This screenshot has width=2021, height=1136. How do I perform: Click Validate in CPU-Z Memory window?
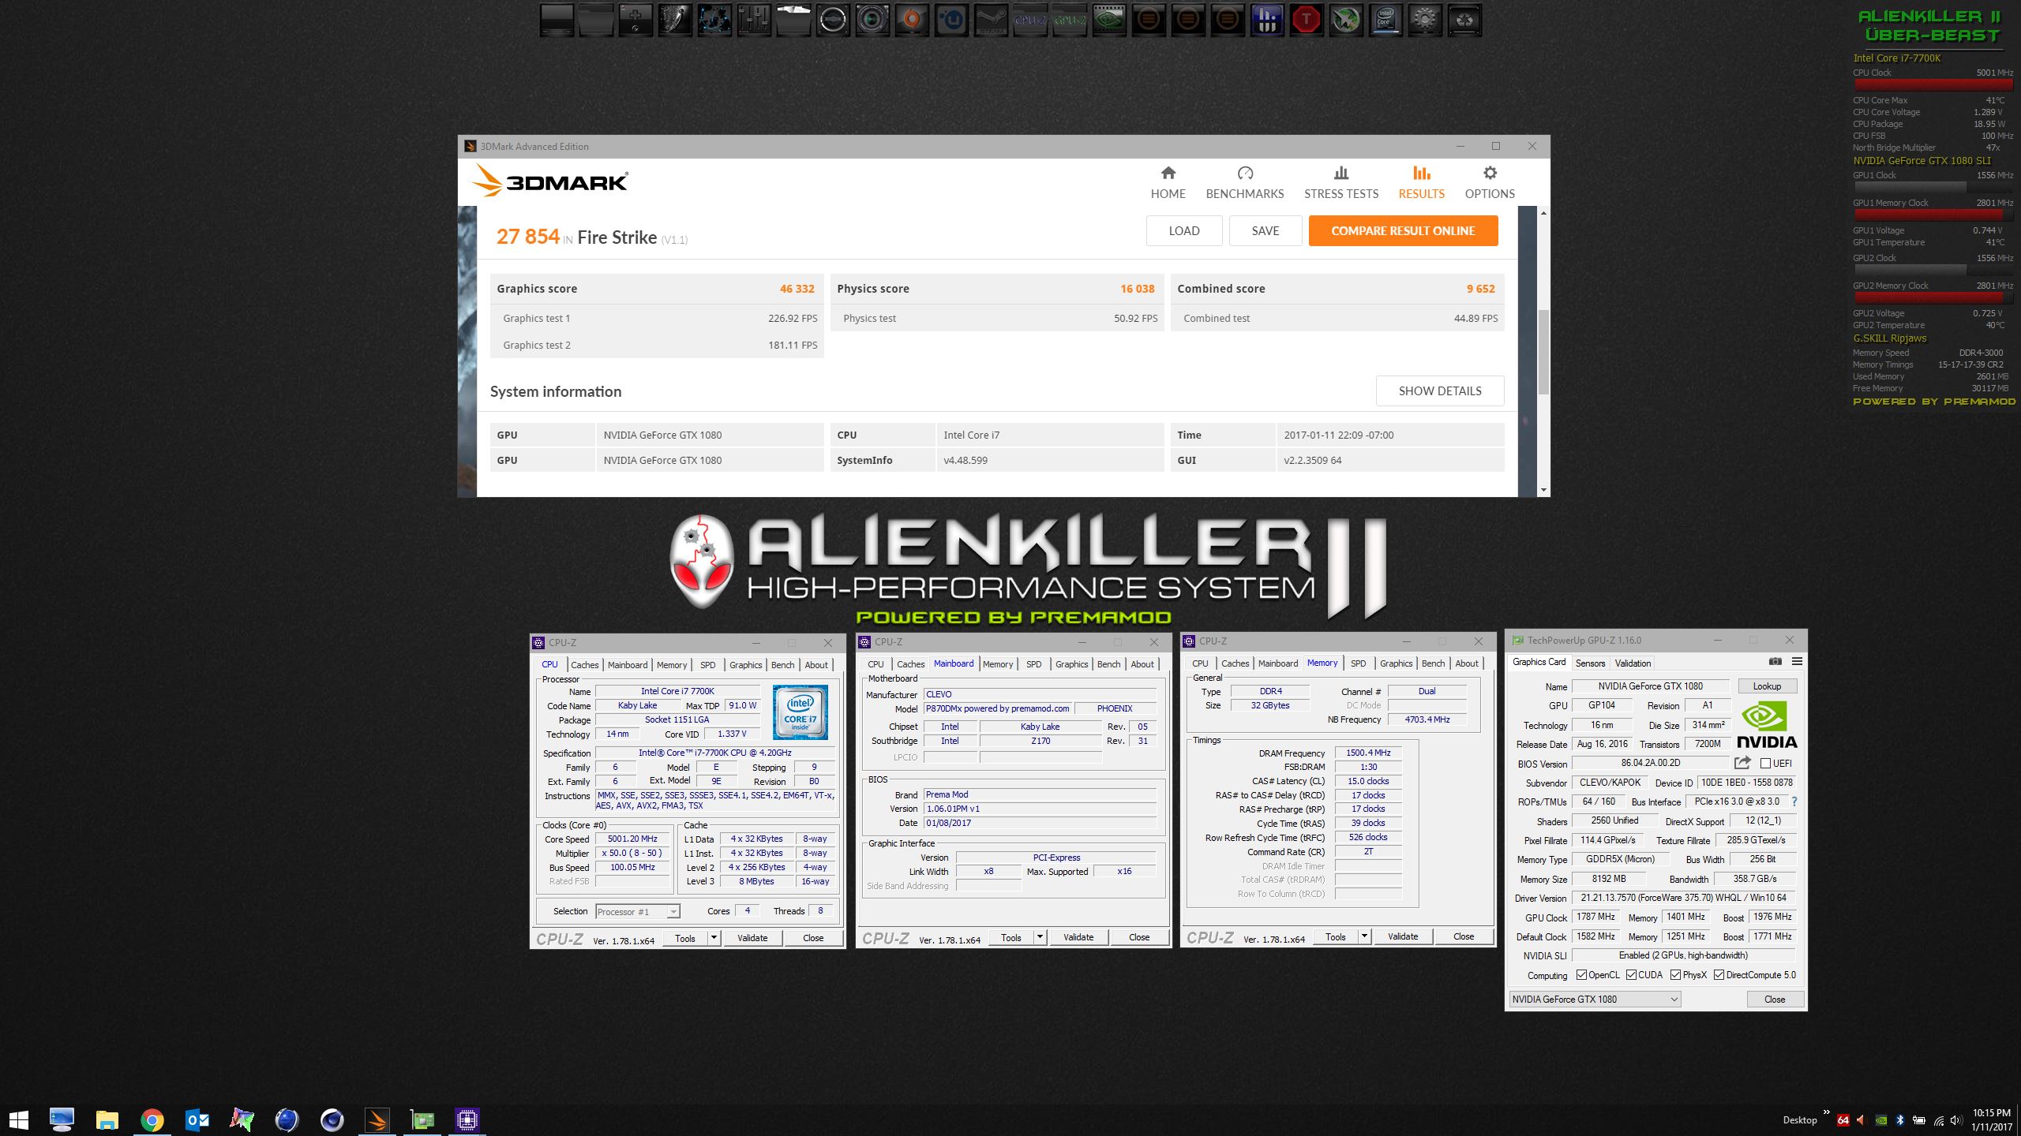(x=1403, y=936)
